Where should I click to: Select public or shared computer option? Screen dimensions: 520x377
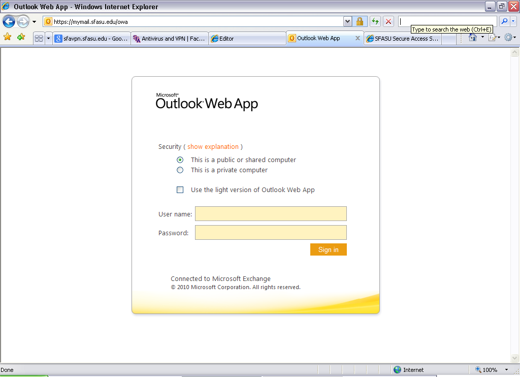coord(180,160)
